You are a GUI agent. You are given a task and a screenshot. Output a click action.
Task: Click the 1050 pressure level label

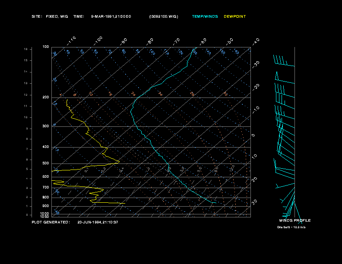coord(45,217)
